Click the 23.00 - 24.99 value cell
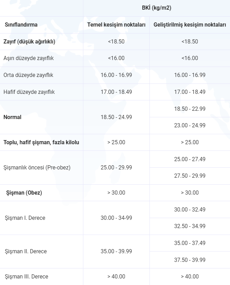This screenshot has width=230, height=285. [190, 125]
